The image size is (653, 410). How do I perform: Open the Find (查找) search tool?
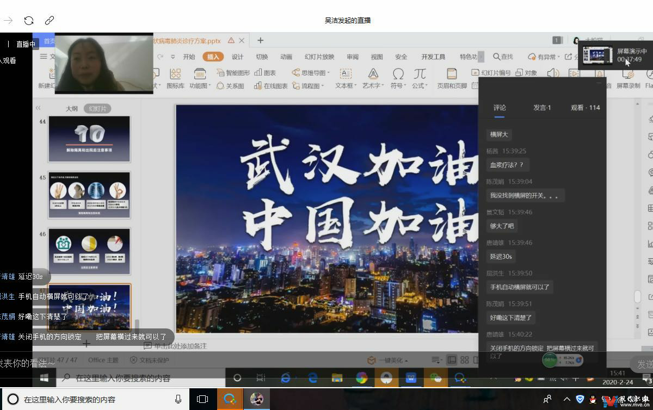point(503,57)
